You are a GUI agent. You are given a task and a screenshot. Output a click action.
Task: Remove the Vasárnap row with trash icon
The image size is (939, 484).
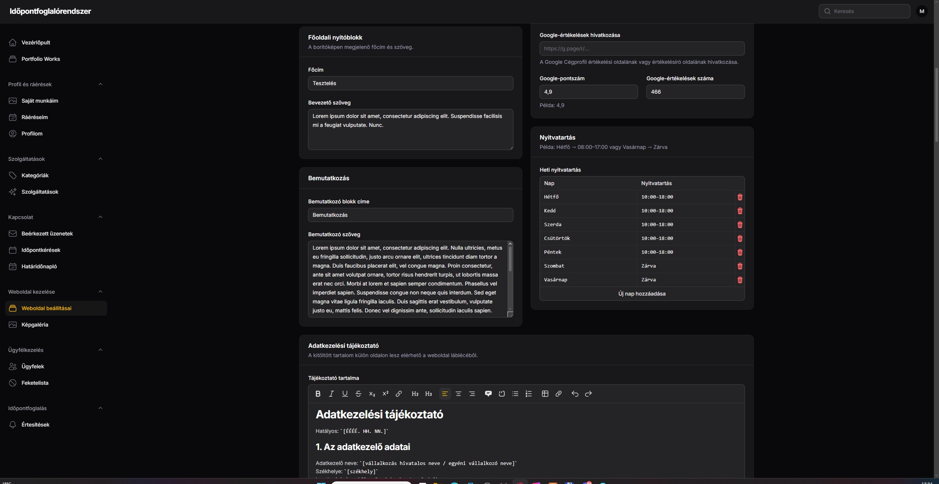(740, 280)
